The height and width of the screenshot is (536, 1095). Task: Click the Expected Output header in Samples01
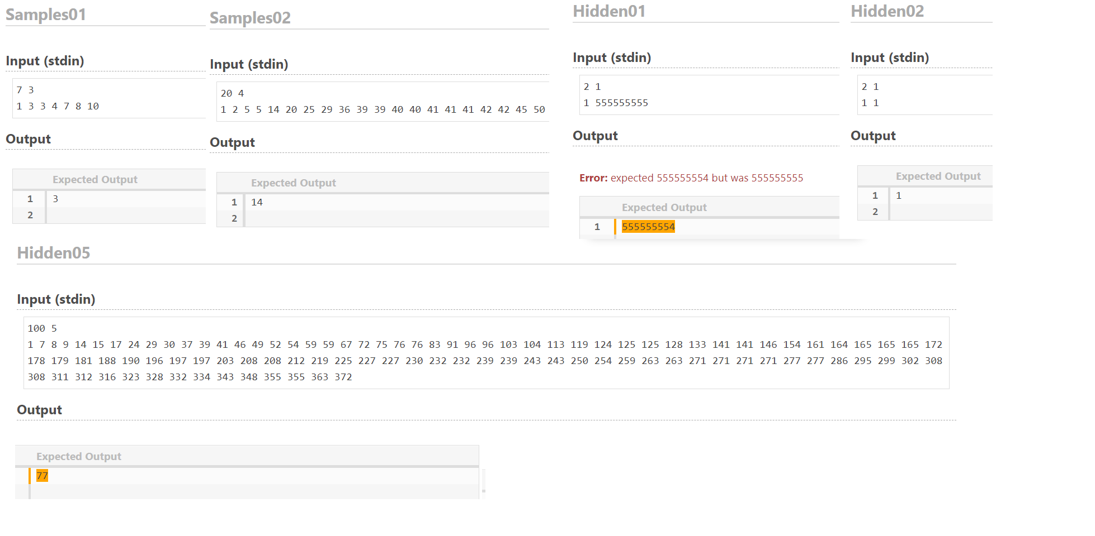[x=95, y=179]
